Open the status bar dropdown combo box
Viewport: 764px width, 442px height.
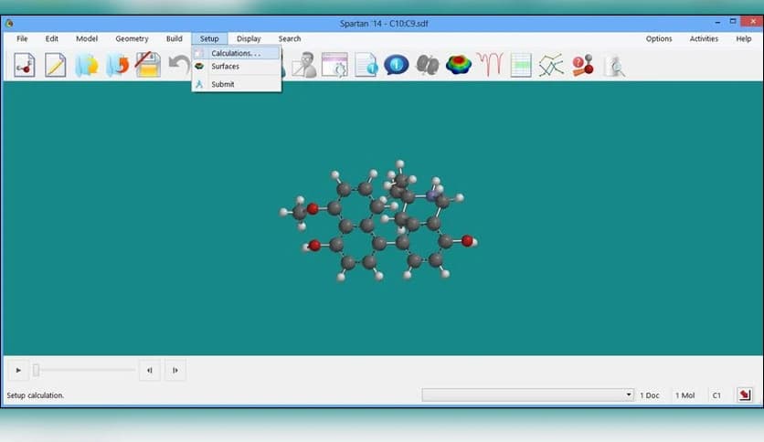pyautogui.click(x=527, y=395)
